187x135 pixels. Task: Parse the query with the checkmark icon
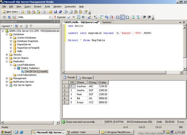pos(69,17)
